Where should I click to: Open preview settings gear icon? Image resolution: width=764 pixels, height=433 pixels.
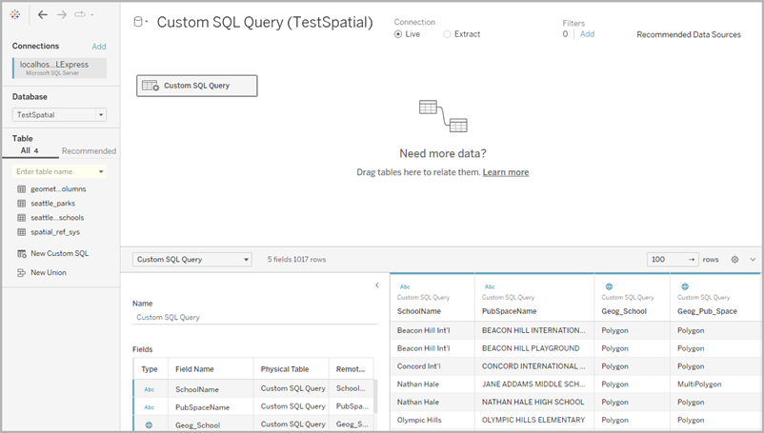point(734,259)
